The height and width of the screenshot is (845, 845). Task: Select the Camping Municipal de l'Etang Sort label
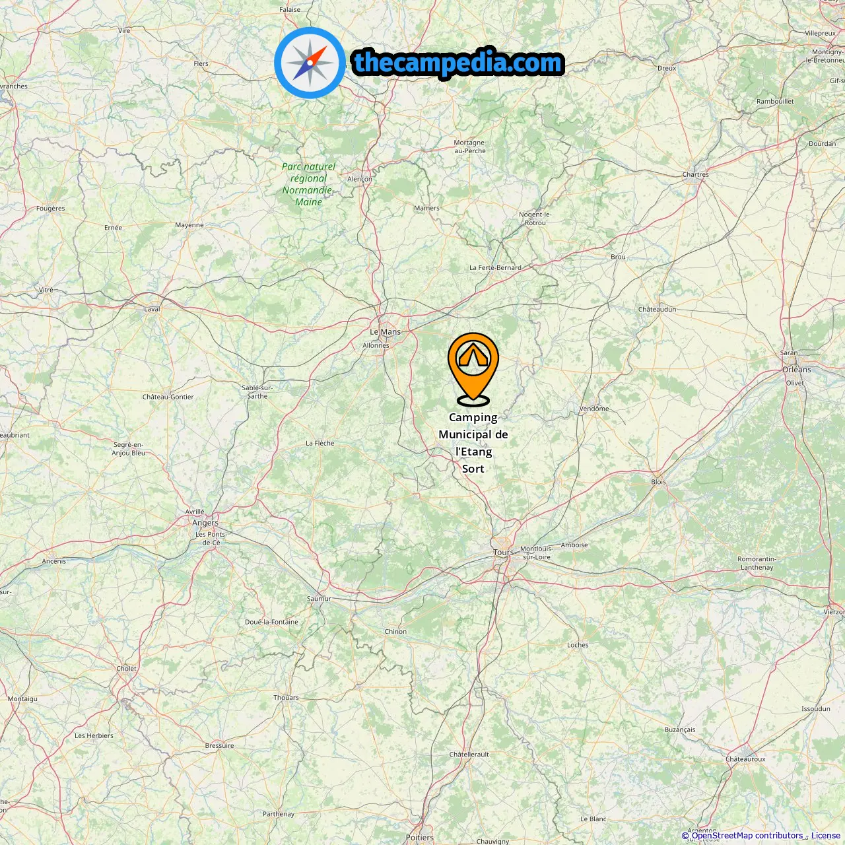473,443
